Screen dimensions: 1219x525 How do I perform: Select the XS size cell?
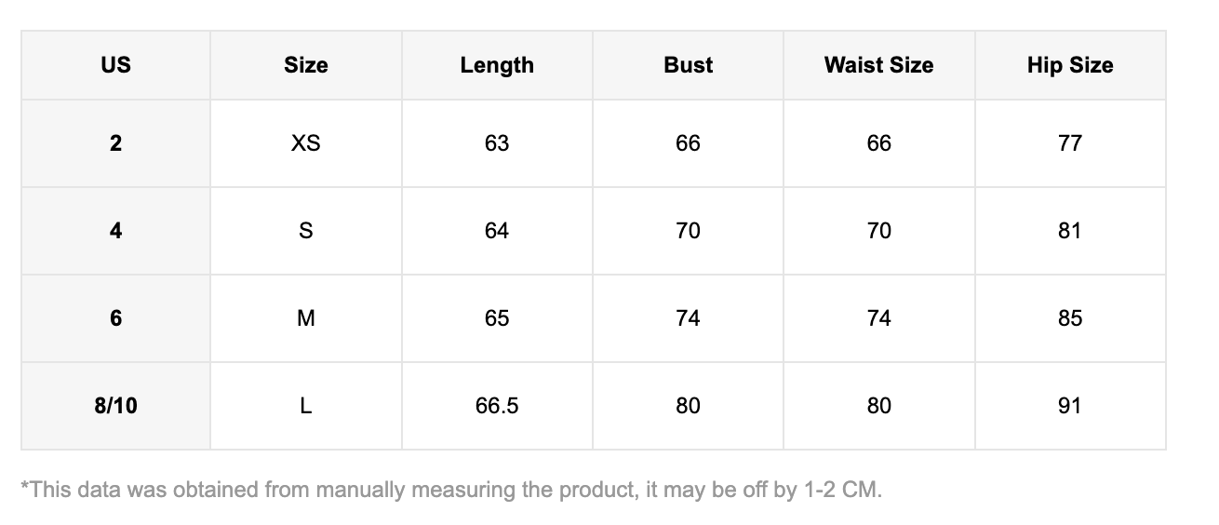tap(306, 143)
